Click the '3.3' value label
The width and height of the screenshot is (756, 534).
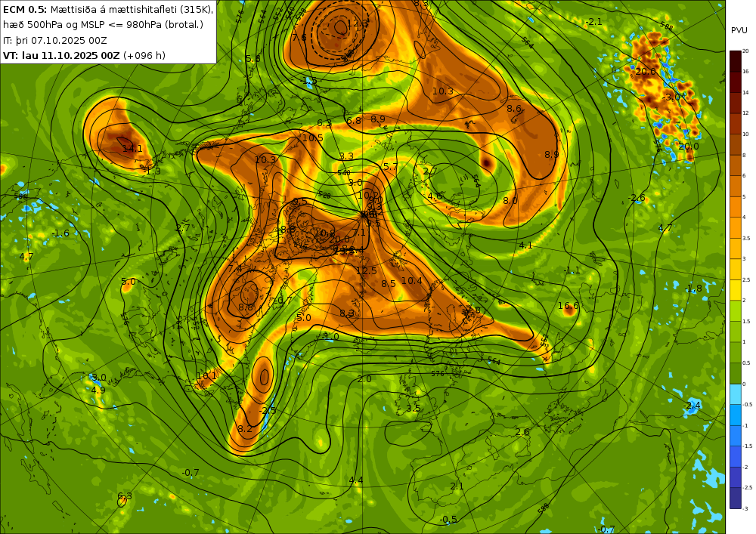[x=346, y=156]
